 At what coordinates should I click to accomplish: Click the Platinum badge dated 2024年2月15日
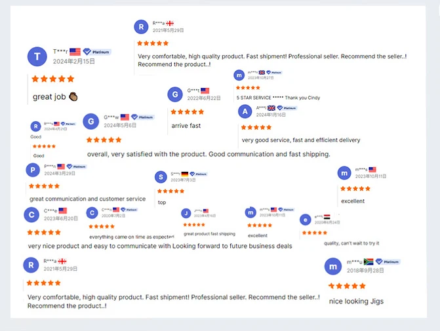(97, 52)
